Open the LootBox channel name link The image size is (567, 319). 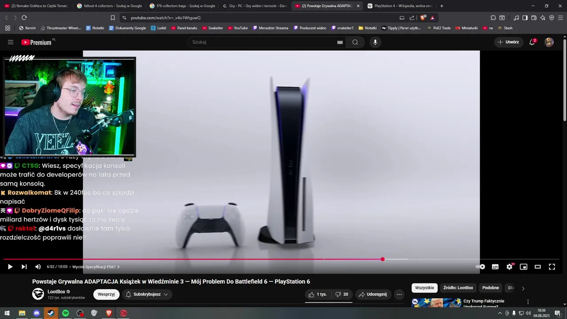[x=56, y=292]
